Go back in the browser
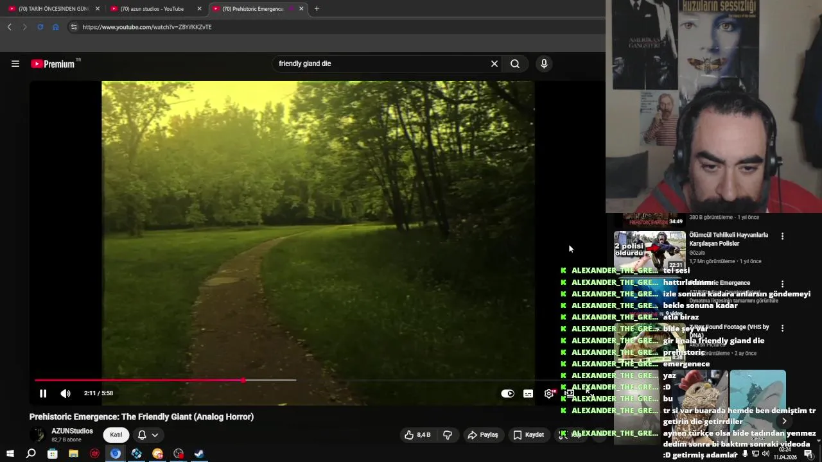The width and height of the screenshot is (822, 462). (9, 27)
